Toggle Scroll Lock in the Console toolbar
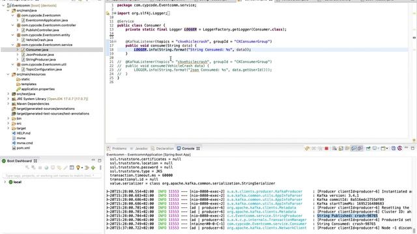The height and width of the screenshot is (234, 417). coord(341,148)
